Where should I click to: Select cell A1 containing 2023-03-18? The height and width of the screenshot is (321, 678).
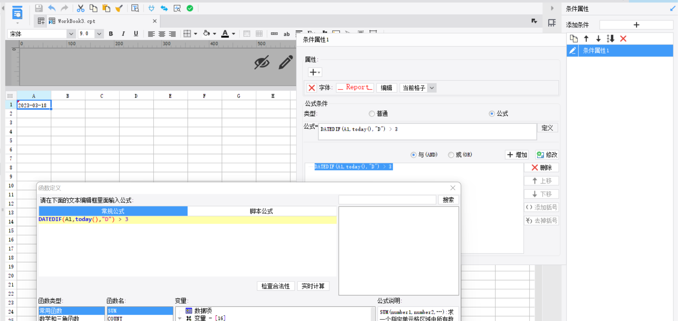34,105
